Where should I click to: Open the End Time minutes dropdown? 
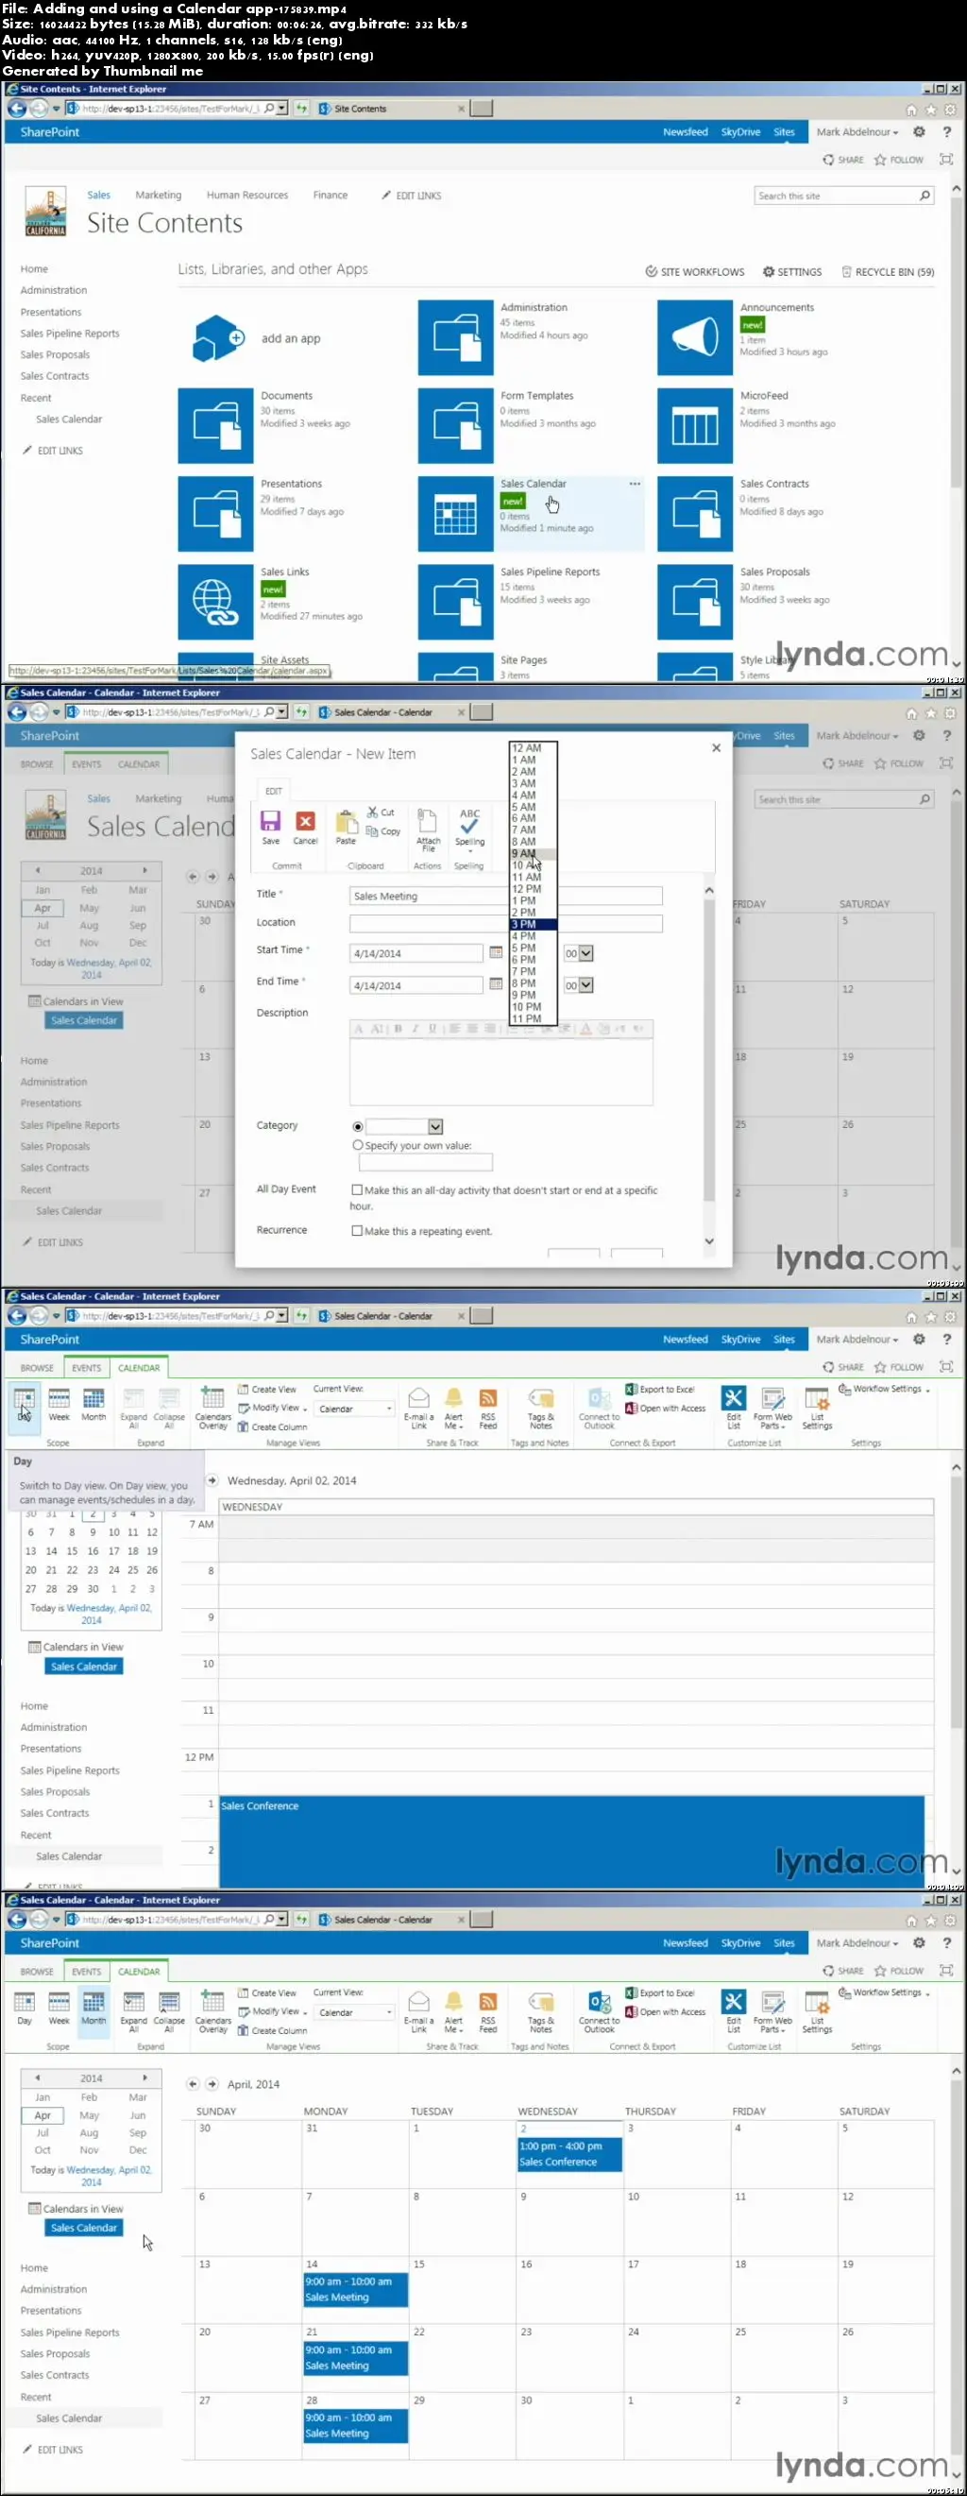click(x=579, y=985)
